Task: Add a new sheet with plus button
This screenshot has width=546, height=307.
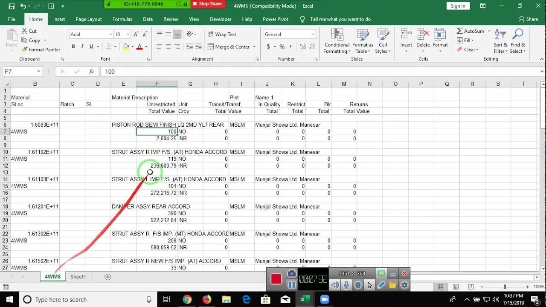Action: click(x=108, y=277)
